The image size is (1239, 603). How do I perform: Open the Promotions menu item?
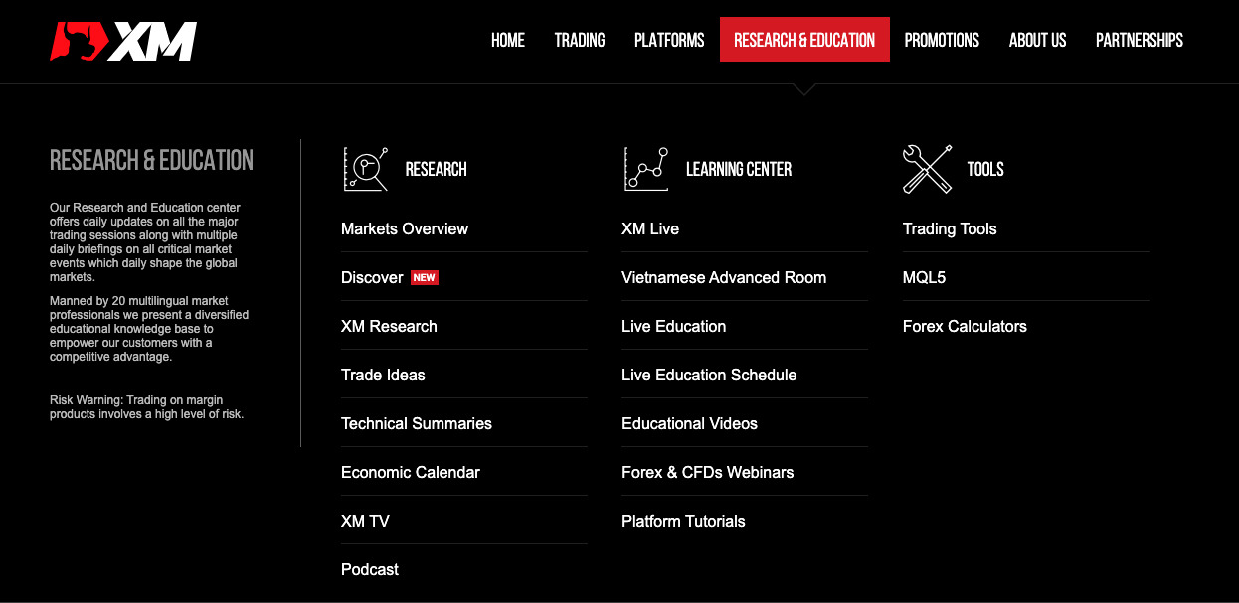[x=942, y=40]
